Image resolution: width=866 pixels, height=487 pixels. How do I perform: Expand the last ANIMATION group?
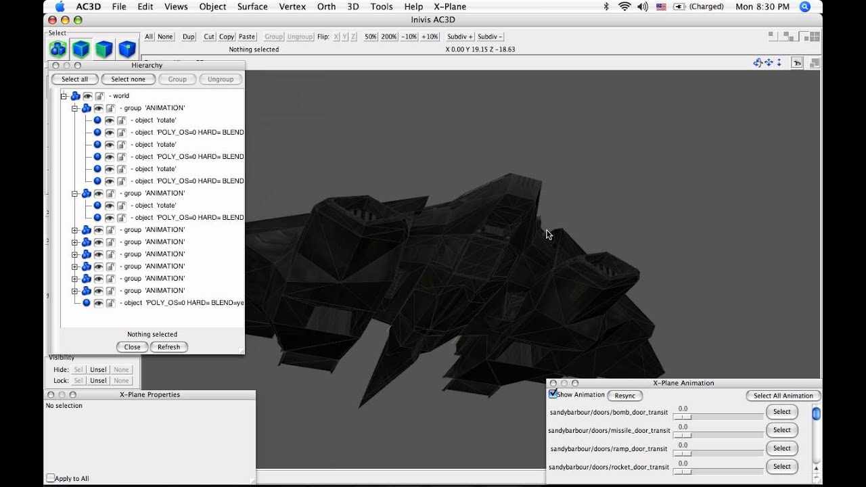(x=75, y=291)
